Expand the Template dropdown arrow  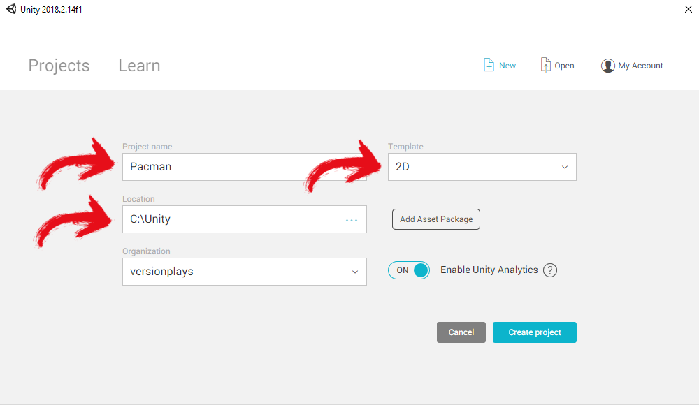(x=564, y=167)
